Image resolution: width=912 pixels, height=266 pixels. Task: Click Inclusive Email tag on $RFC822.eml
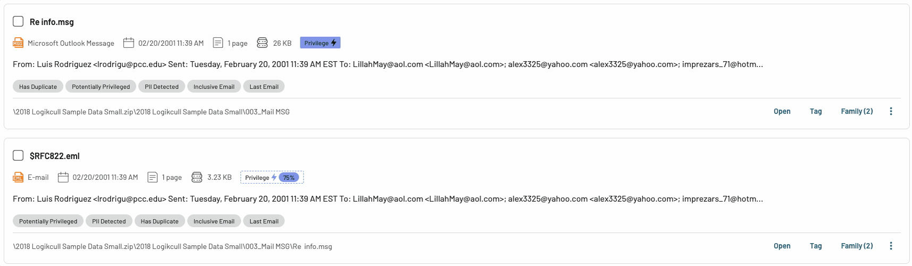pos(214,221)
